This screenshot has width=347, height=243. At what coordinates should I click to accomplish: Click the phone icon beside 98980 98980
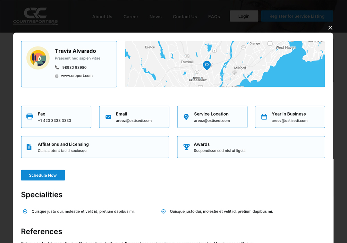click(57, 67)
